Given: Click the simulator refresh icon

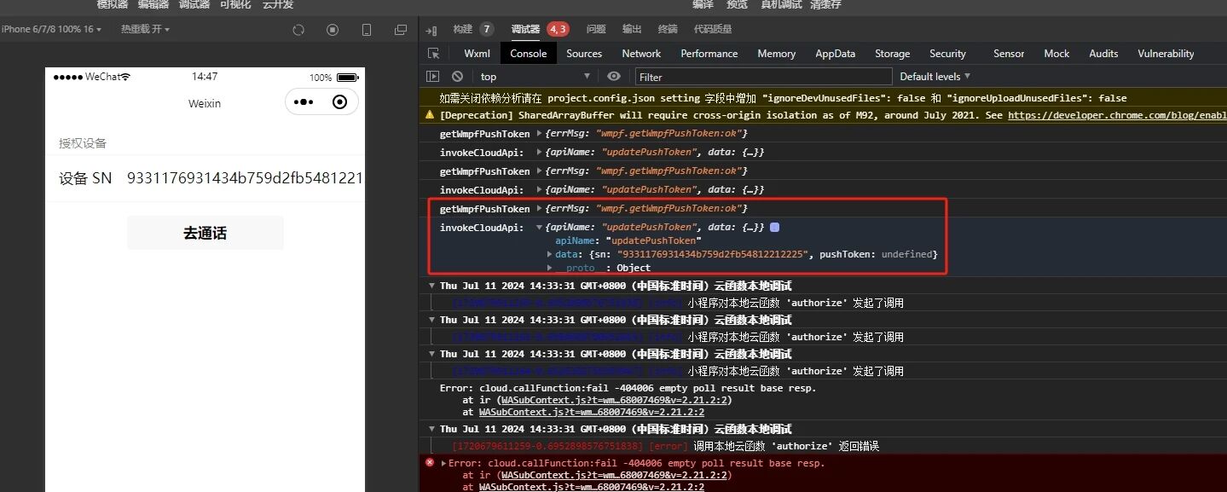Looking at the screenshot, I should (x=298, y=30).
